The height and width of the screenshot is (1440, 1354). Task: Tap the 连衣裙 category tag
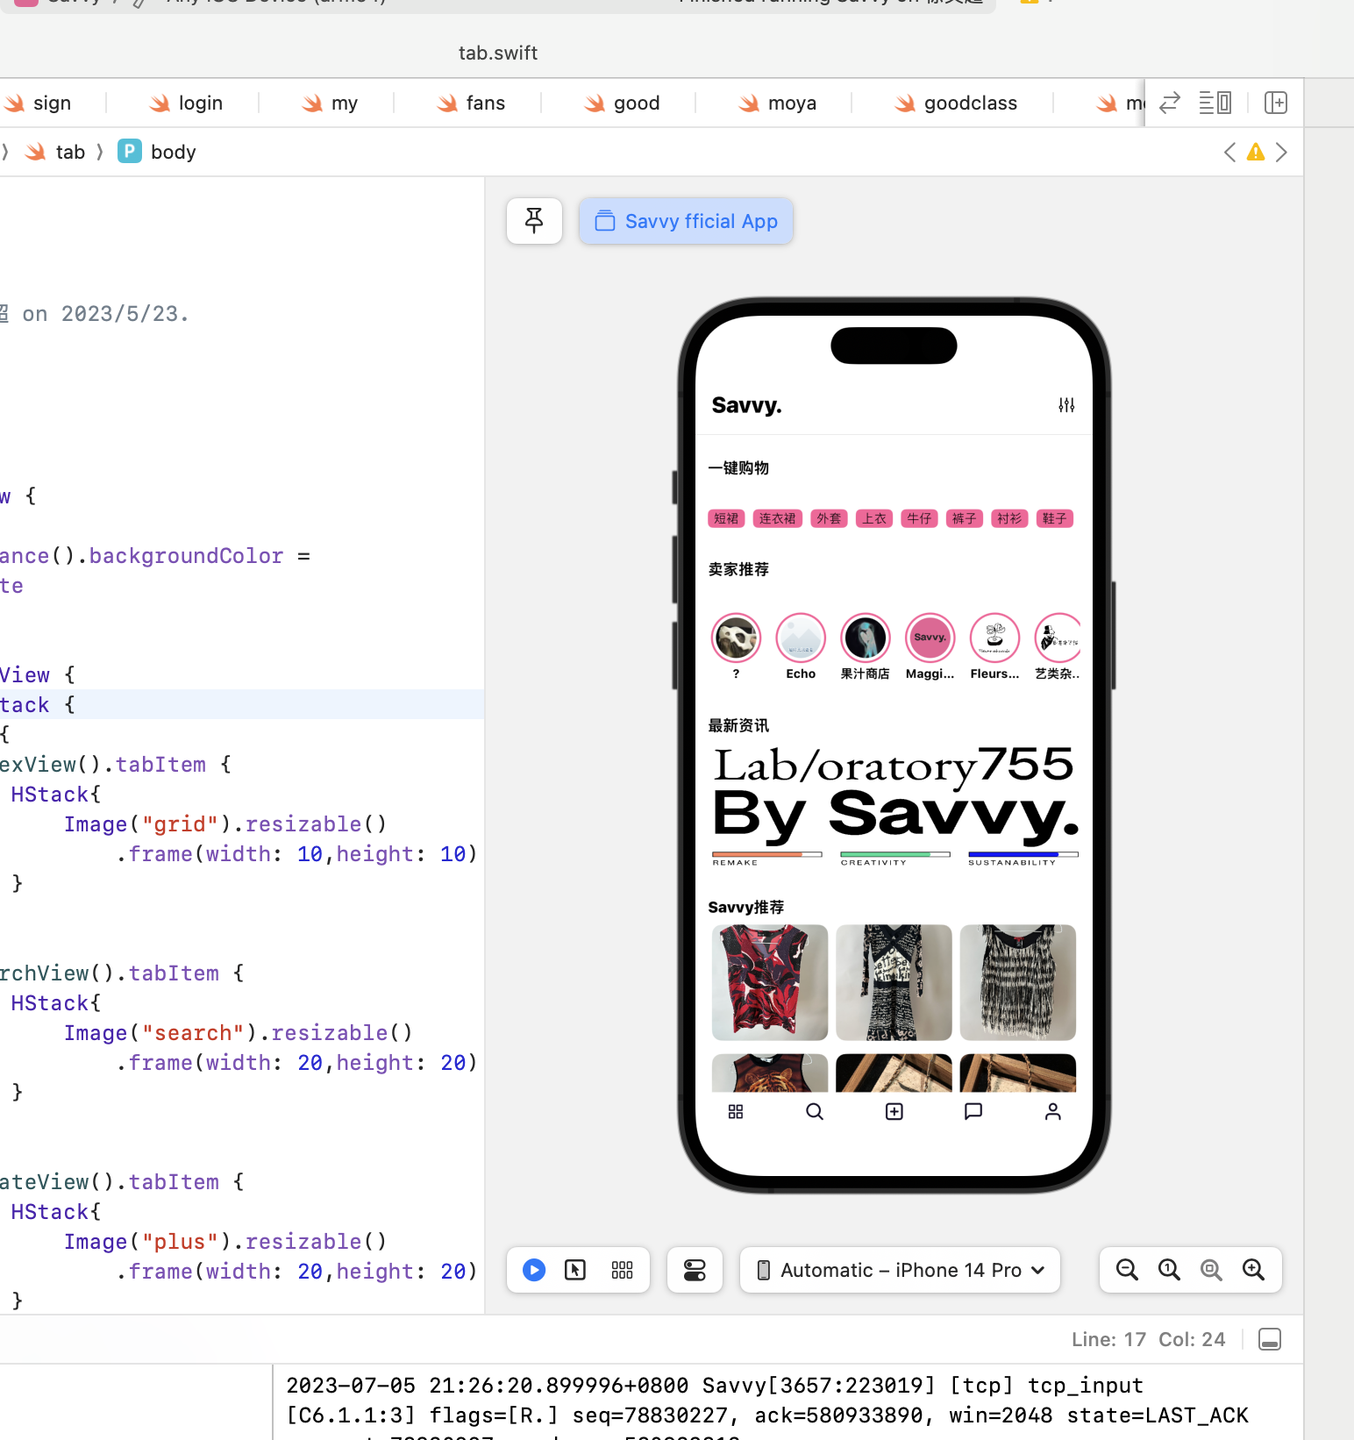tap(778, 519)
